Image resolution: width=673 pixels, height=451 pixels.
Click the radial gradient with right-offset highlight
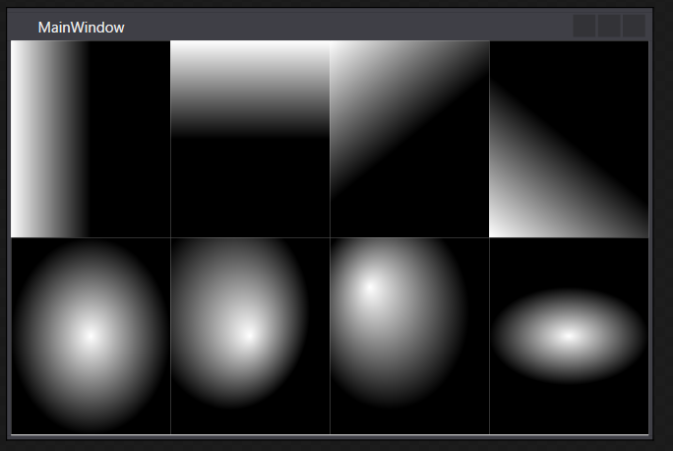click(x=250, y=336)
